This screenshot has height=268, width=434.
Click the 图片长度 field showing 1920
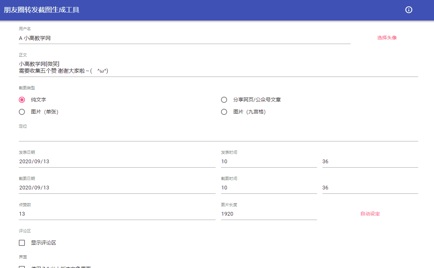269,214
